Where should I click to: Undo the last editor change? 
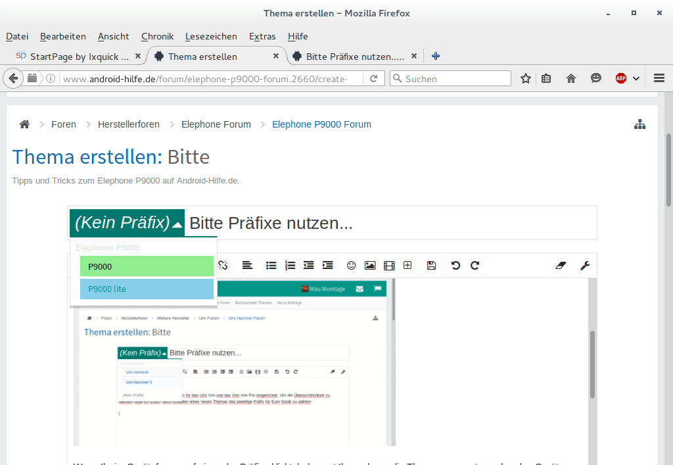456,265
